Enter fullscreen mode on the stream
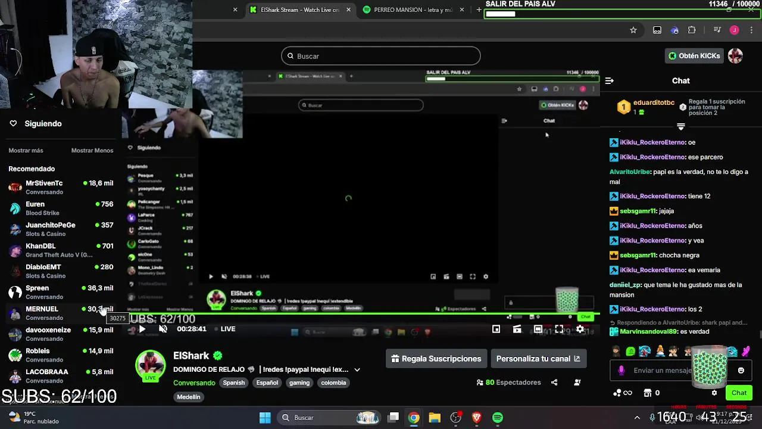The image size is (762, 429). coord(559,329)
